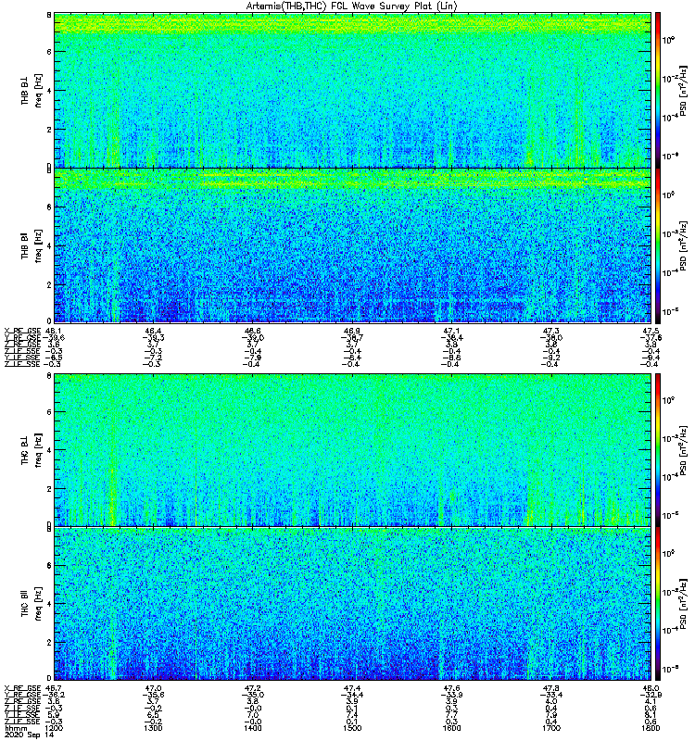Image resolution: width=695 pixels, height=741 pixels.
Task: Select the THB B-perpendicular spectrogram panel
Action: (352, 90)
